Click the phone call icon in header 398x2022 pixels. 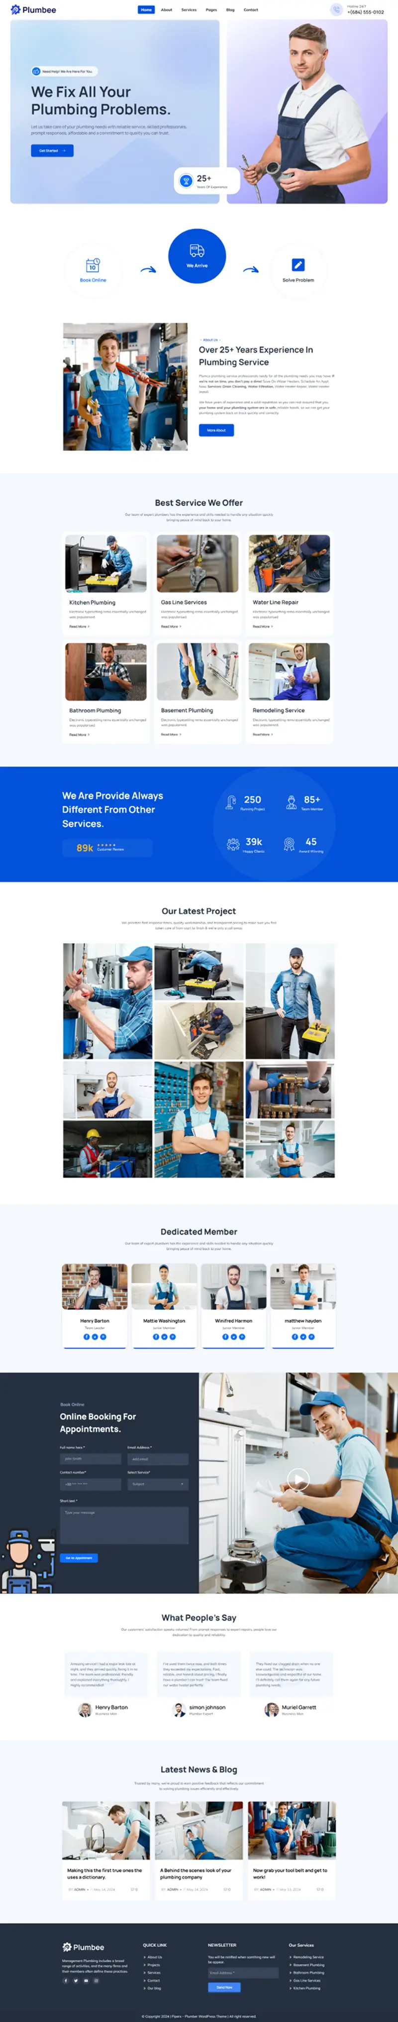(336, 10)
